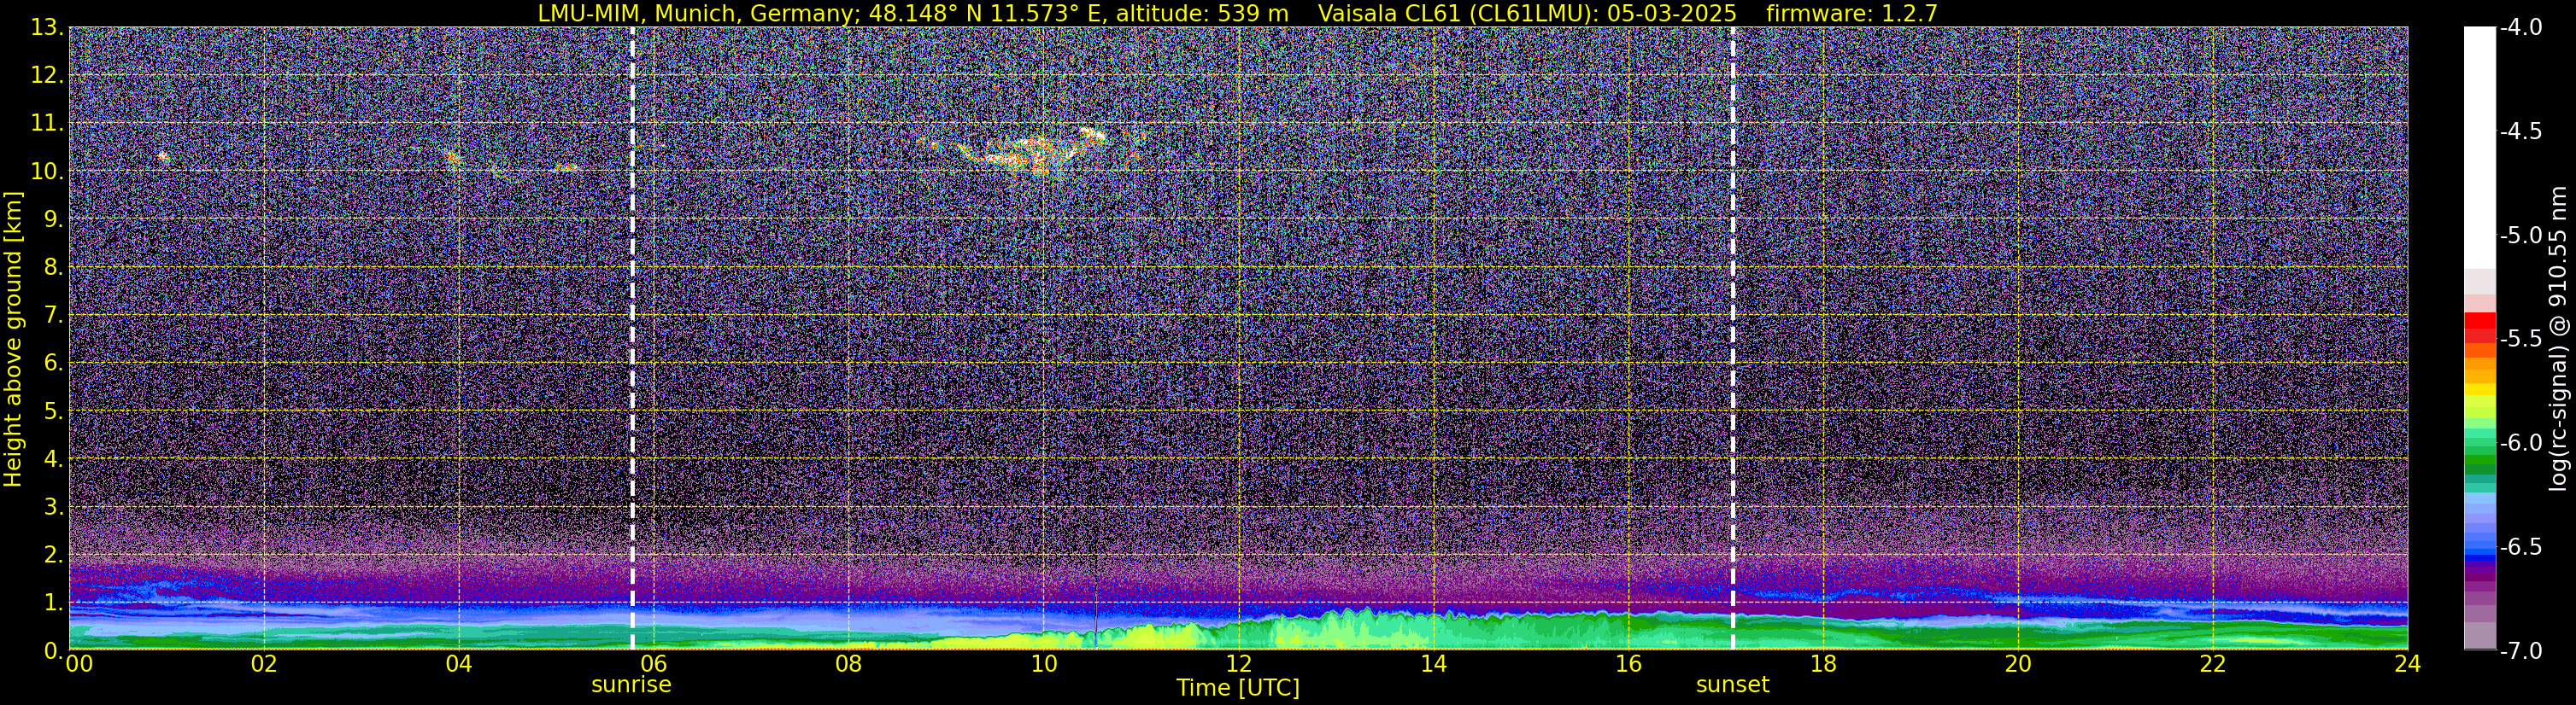Click the "10" time axis tick label
2576x705 pixels.
pyautogui.click(x=1044, y=665)
